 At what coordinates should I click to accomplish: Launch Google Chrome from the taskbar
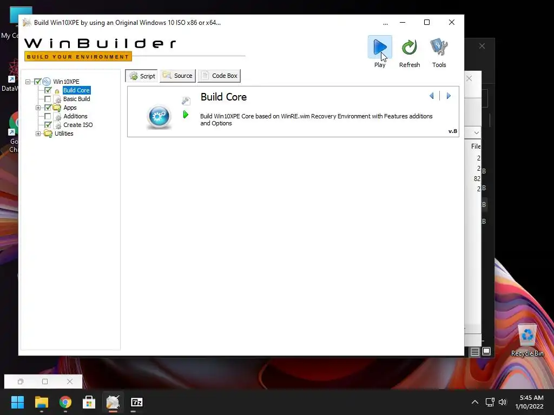65,402
